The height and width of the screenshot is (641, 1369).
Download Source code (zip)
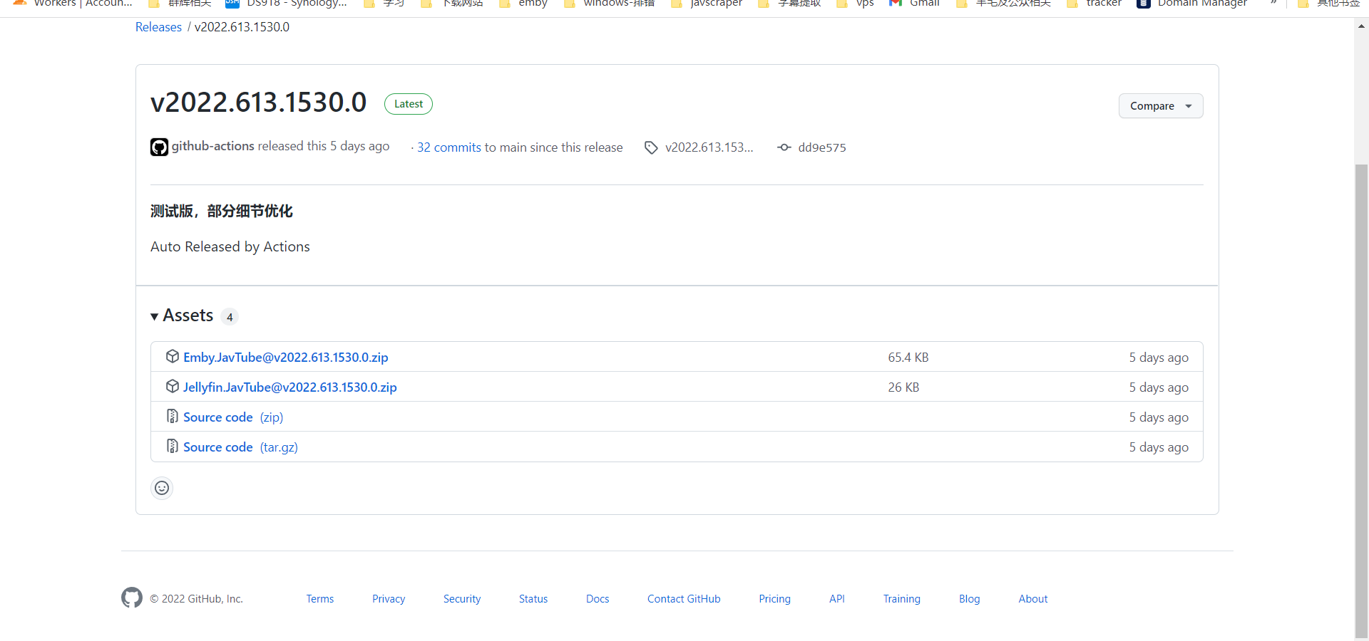pos(233,417)
